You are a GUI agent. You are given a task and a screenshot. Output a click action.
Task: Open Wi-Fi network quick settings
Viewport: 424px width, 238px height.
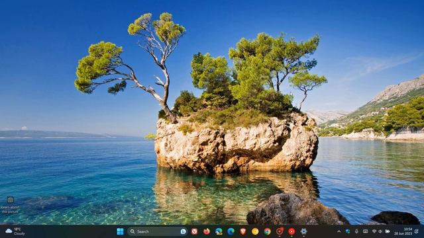pos(374,231)
